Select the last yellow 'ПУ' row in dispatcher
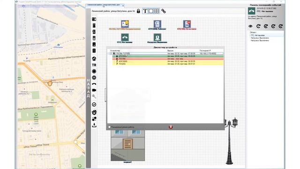 (x=168, y=64)
